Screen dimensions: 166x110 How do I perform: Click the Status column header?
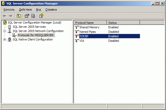[123, 23]
